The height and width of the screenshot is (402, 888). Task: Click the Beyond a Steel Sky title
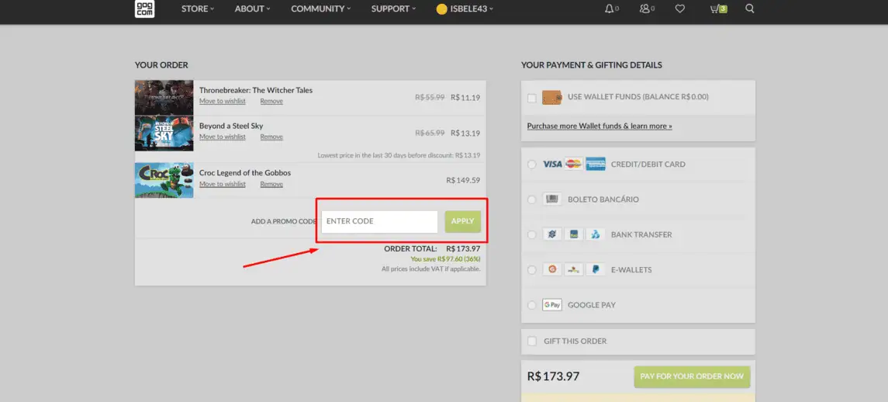[x=231, y=126]
